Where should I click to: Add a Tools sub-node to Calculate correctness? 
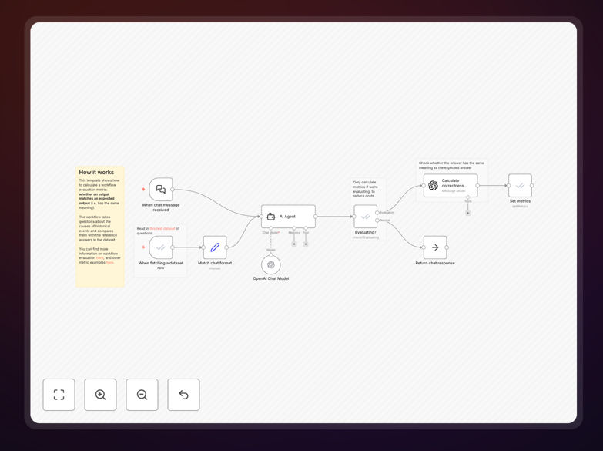click(x=468, y=213)
